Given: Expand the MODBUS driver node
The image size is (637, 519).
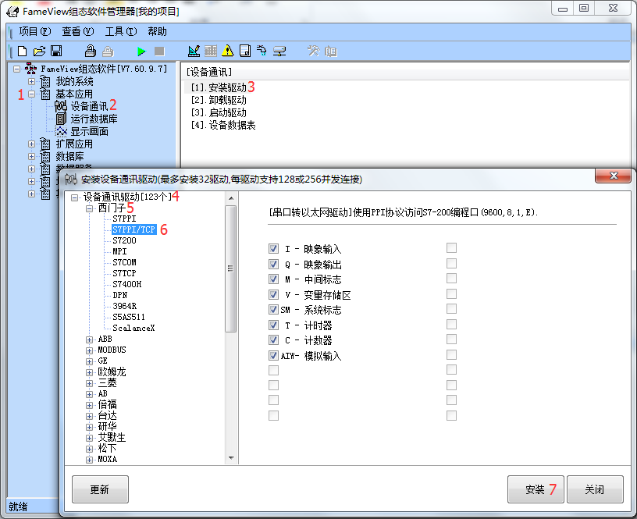Looking at the screenshot, I should click(x=90, y=350).
